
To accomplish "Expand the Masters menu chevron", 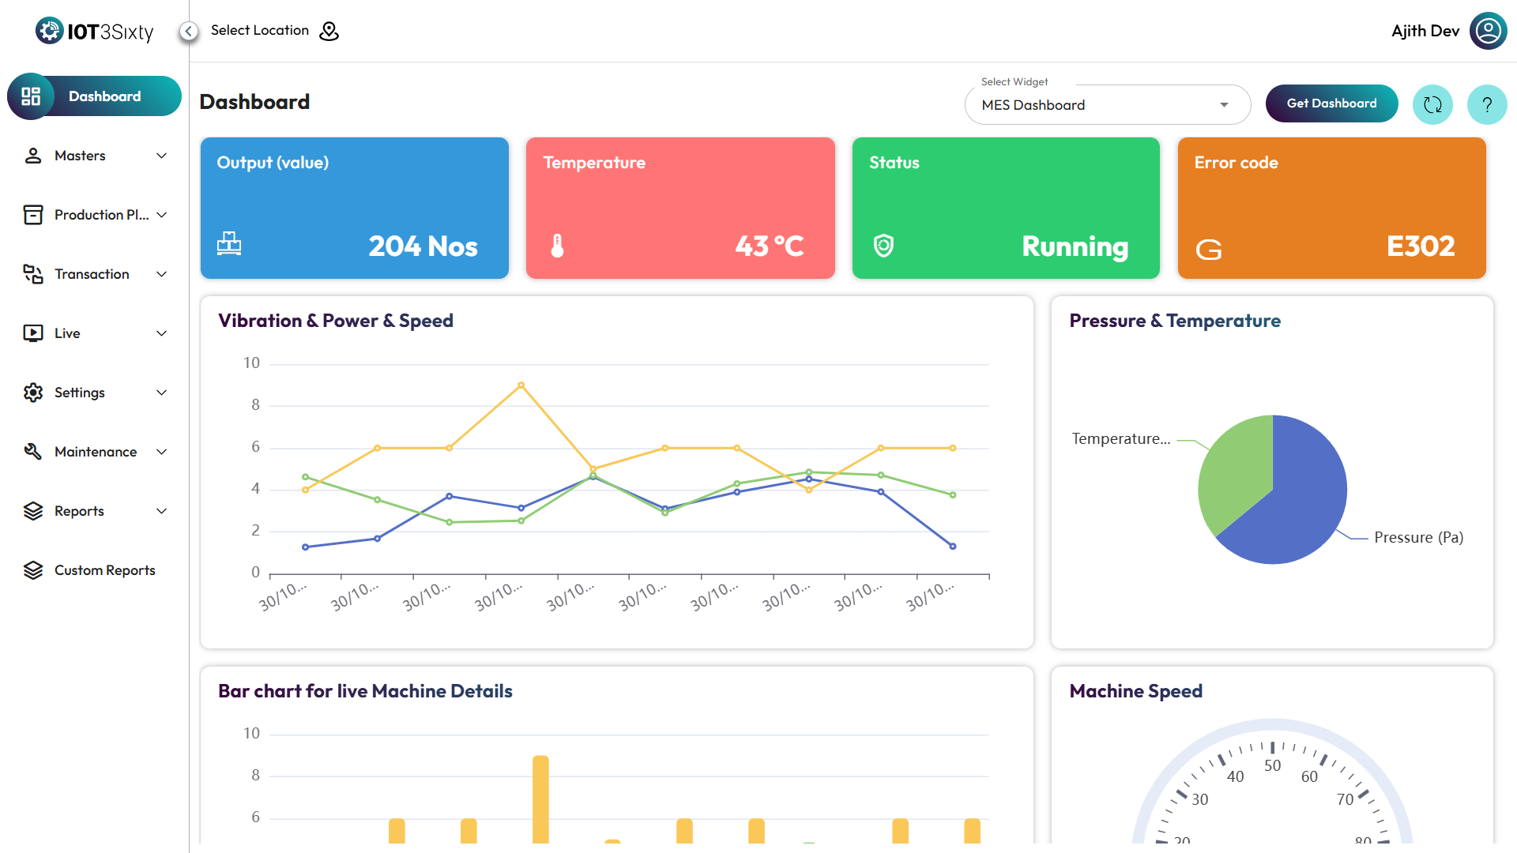I will [162, 156].
